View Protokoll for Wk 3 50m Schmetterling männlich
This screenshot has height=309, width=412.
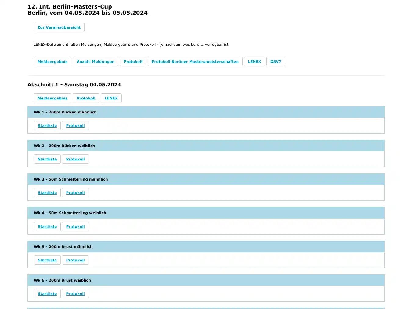click(x=75, y=192)
